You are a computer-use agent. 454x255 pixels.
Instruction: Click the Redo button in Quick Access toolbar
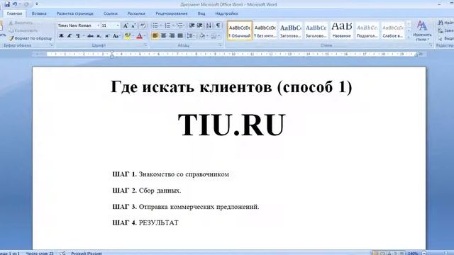coord(26,4)
